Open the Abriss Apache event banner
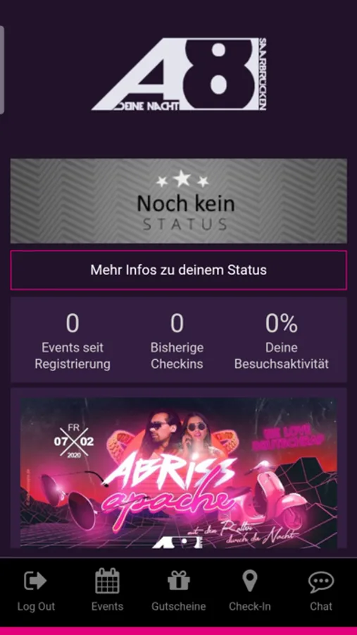Screen dimensions: 357x635 pos(179,473)
